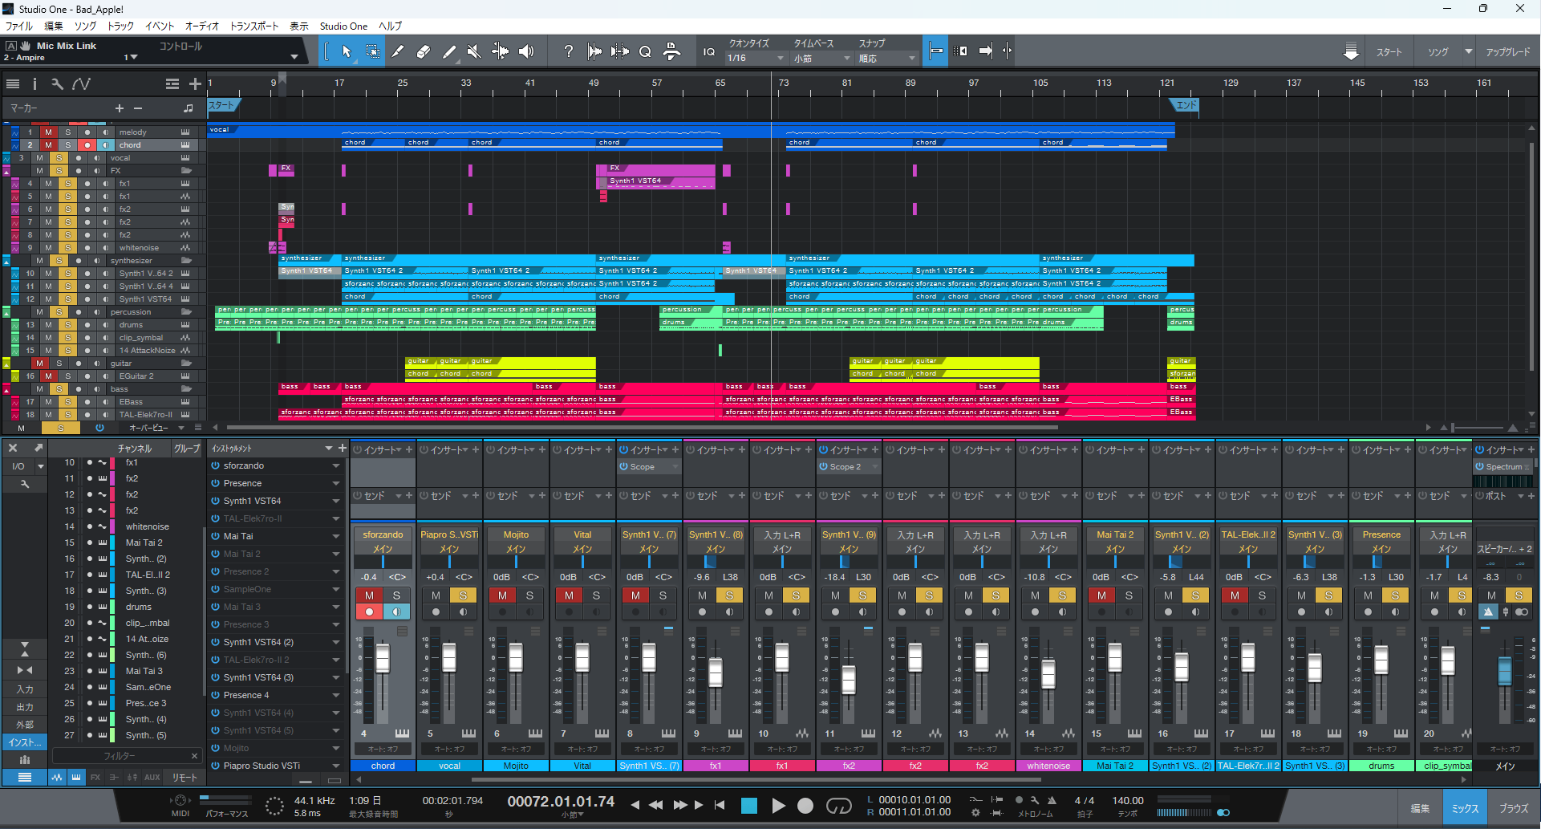1541x829 pixels.
Task: Click the エンド marker on timeline
Action: pyautogui.click(x=1185, y=105)
